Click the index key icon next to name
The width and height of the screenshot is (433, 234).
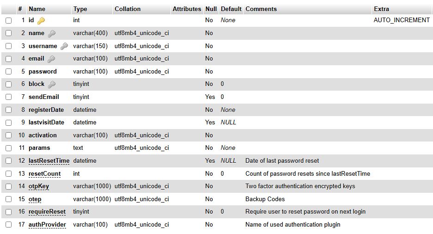(52, 33)
